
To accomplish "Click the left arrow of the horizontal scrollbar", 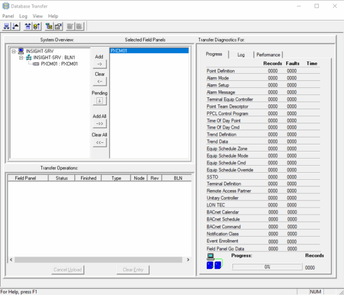I will [x=11, y=260].
